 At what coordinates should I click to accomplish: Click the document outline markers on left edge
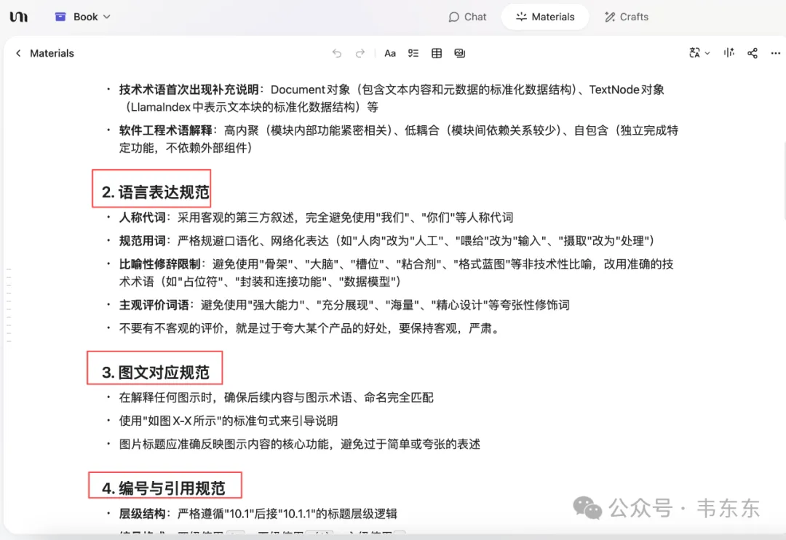[9, 306]
